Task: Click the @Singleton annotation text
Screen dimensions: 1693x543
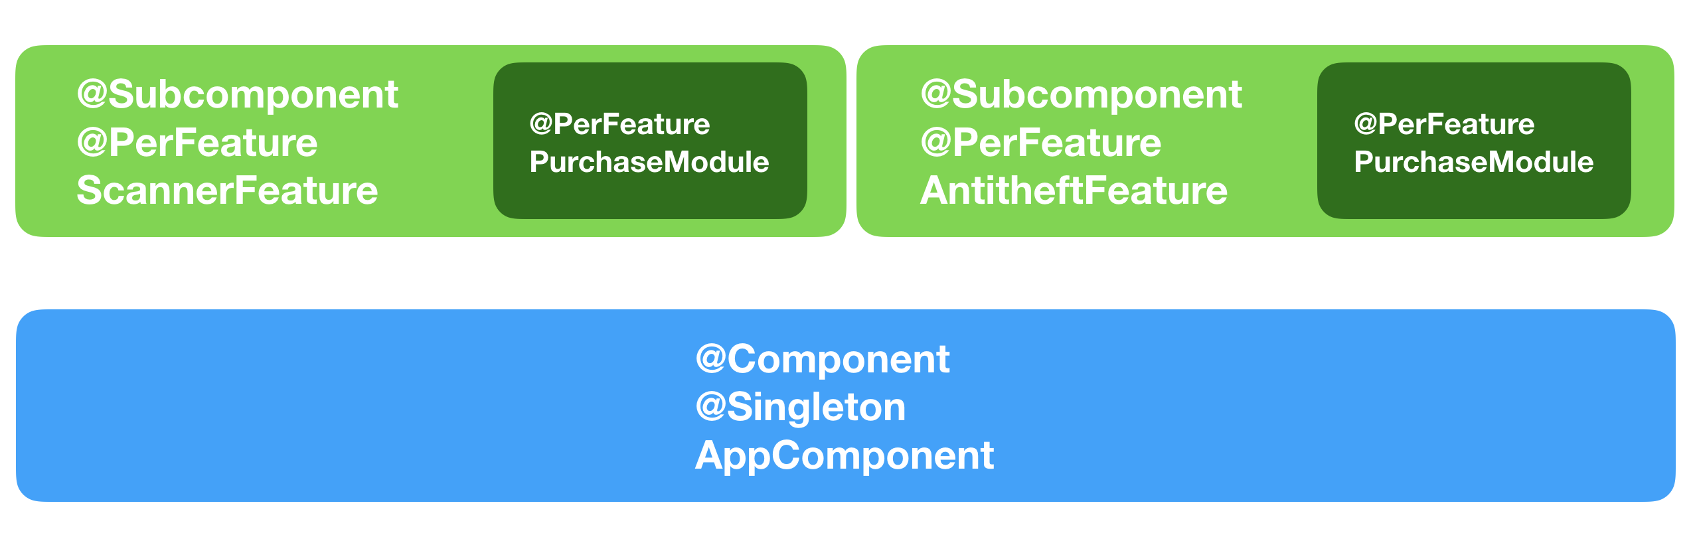Action: pyautogui.click(x=800, y=406)
